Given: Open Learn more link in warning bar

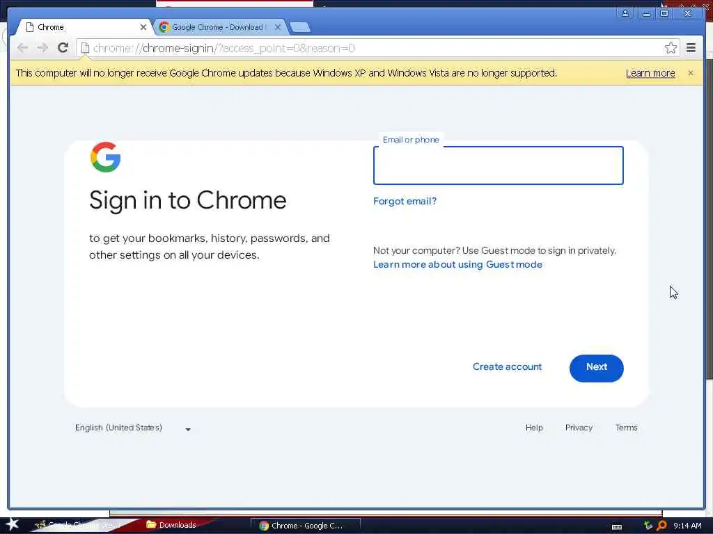Looking at the screenshot, I should pos(650,73).
